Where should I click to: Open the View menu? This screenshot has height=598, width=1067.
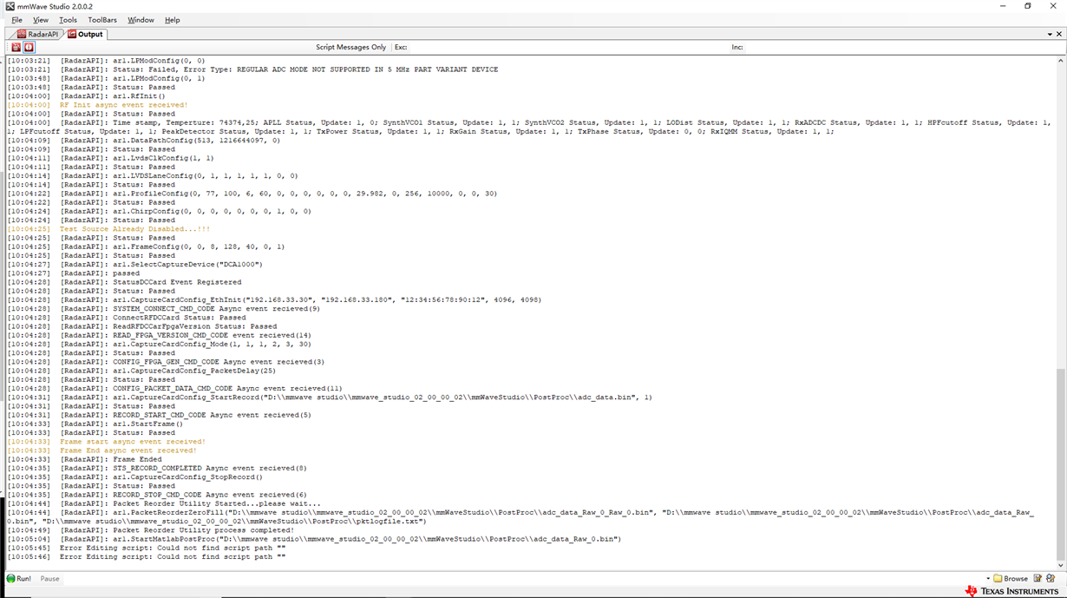point(41,20)
